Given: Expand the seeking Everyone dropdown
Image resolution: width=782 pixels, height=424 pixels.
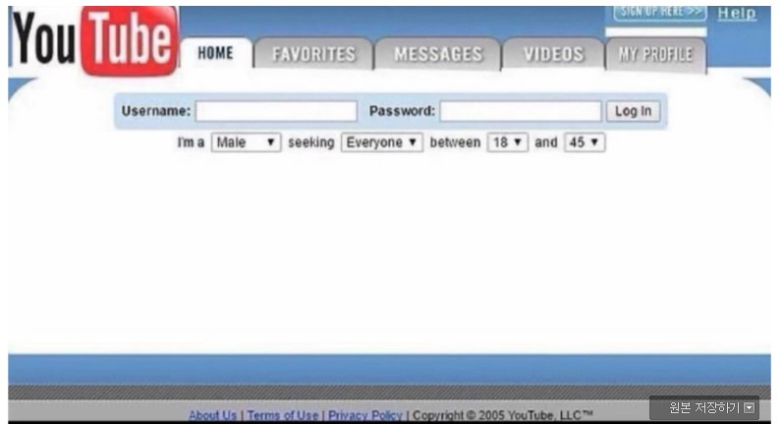Looking at the screenshot, I should (x=382, y=142).
